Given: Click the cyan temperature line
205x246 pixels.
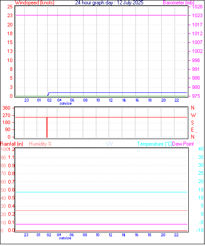Looking at the screenshot, I should tap(101, 192).
